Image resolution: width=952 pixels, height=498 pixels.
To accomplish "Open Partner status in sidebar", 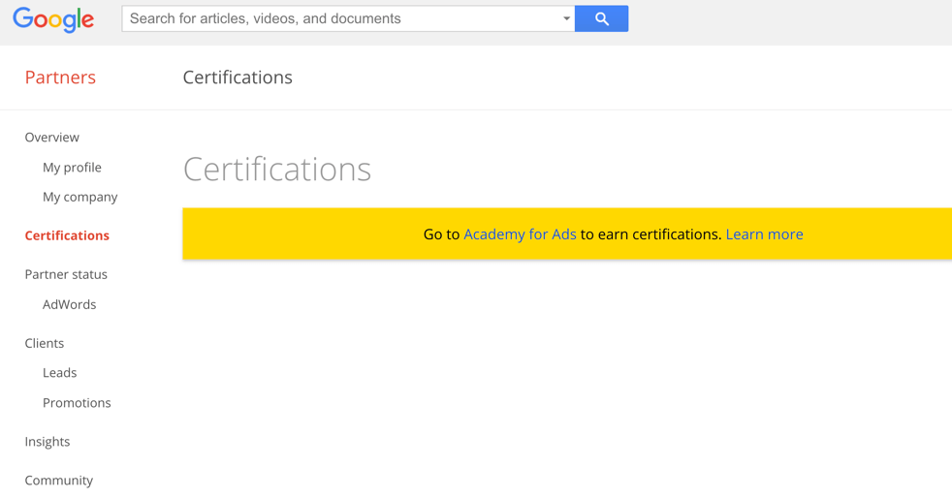I will tap(66, 274).
